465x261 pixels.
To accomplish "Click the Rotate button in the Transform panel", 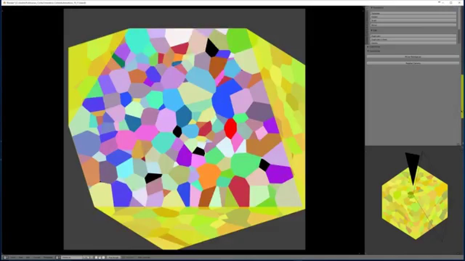I will pos(413,17).
